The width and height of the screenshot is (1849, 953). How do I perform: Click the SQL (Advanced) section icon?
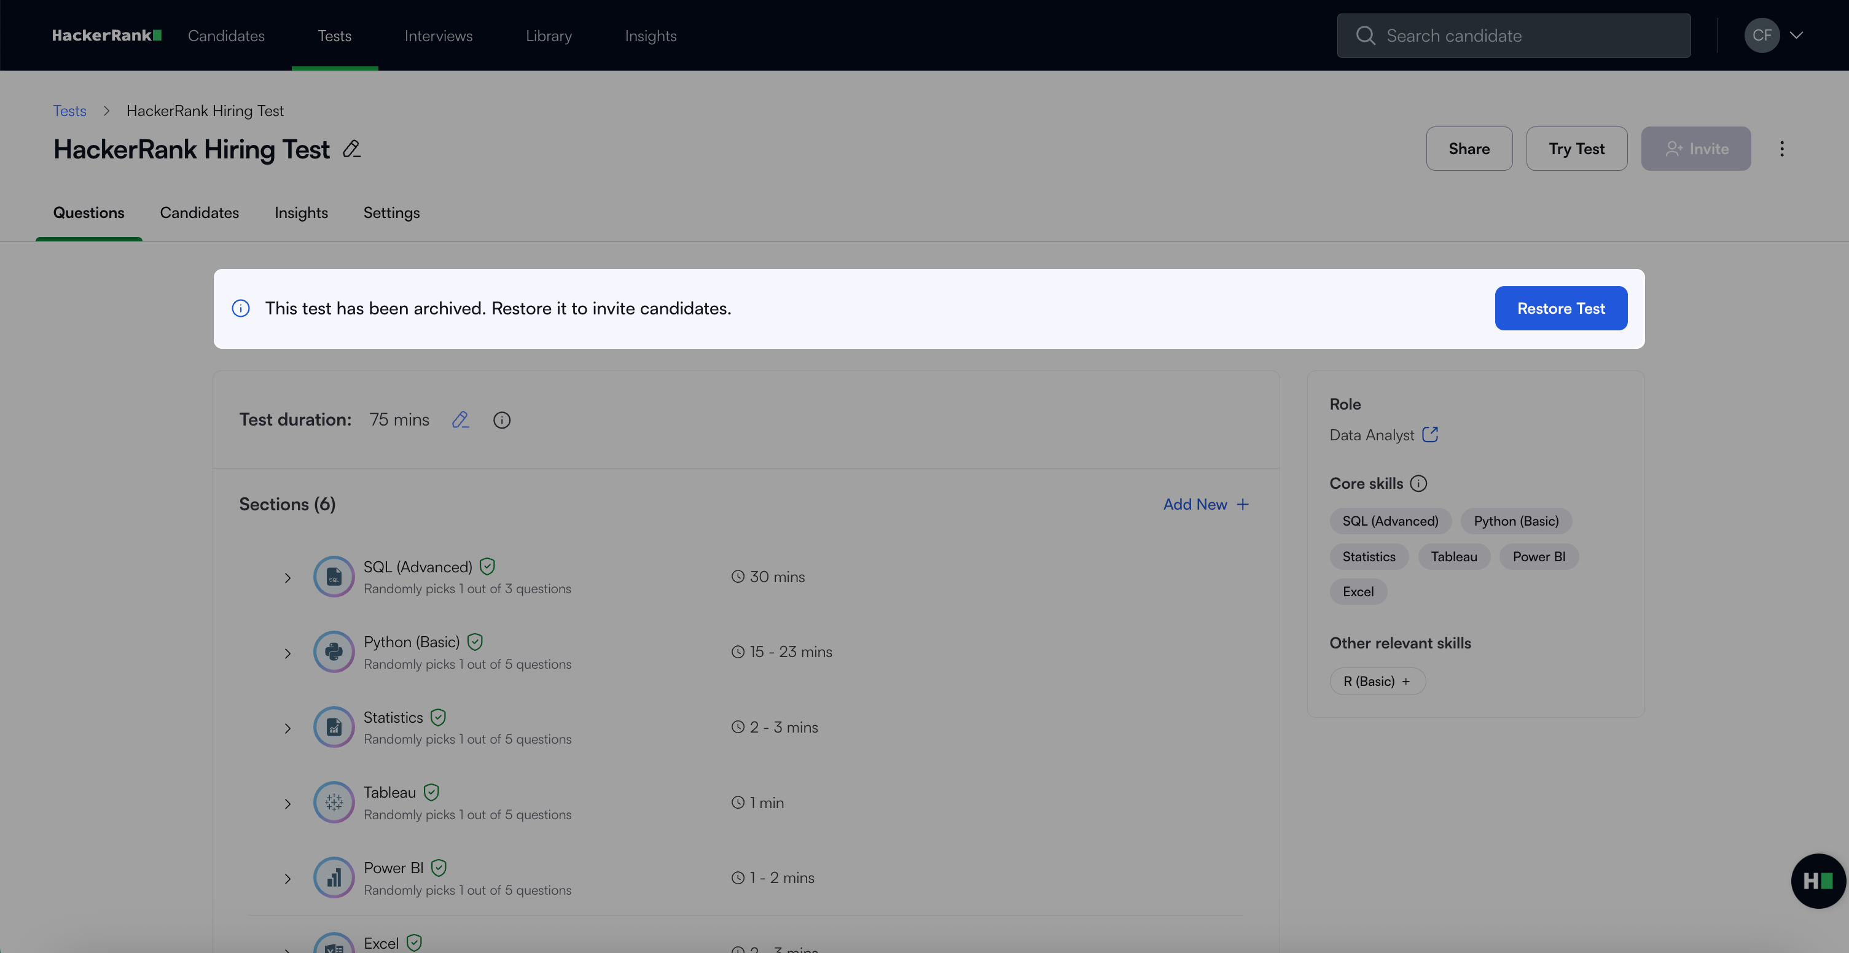[334, 576]
